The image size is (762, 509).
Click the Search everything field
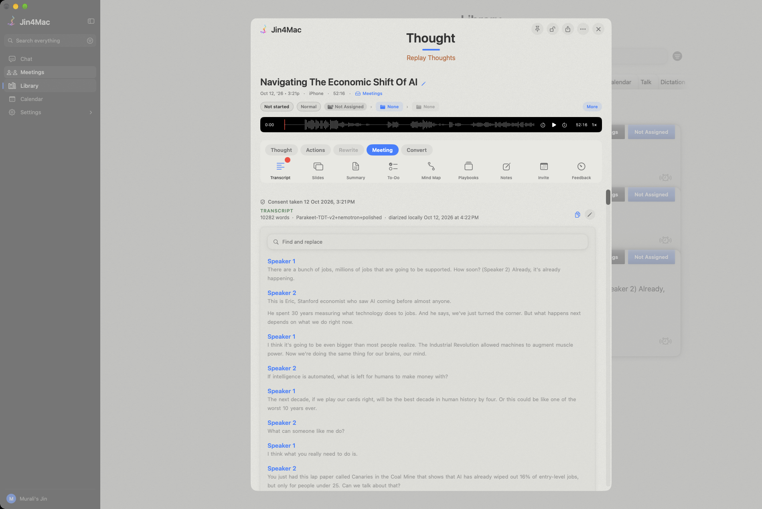click(50, 41)
